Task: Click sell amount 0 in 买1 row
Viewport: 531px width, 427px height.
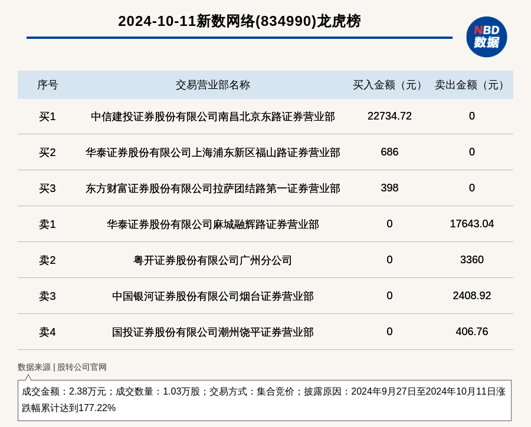Action: (x=472, y=116)
